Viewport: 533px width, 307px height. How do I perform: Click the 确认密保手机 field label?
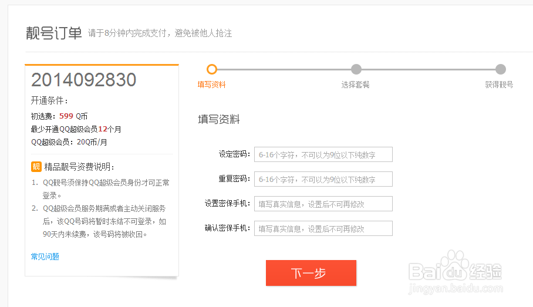tap(227, 228)
